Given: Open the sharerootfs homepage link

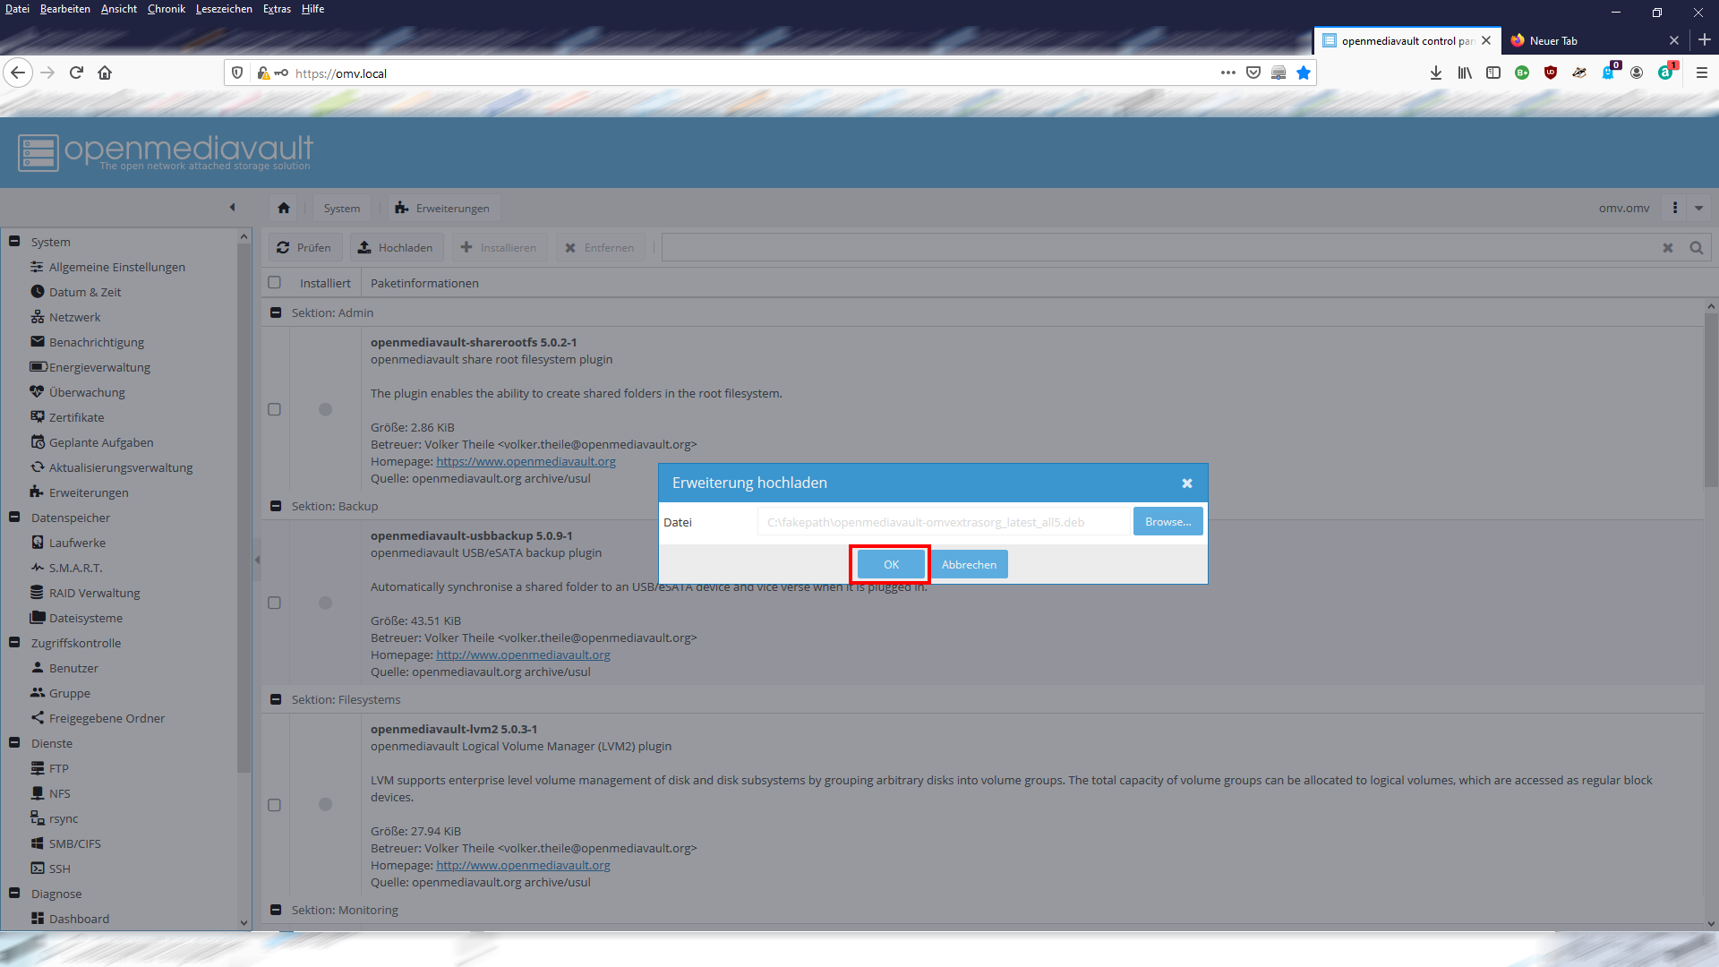Looking at the screenshot, I should (526, 462).
